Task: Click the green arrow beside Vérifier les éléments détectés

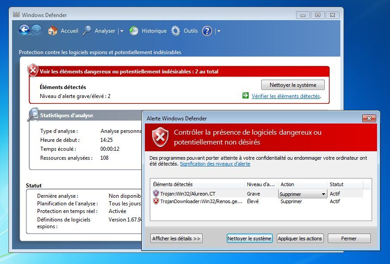Action: (246, 95)
